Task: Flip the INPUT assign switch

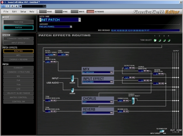Action: click(72, 78)
